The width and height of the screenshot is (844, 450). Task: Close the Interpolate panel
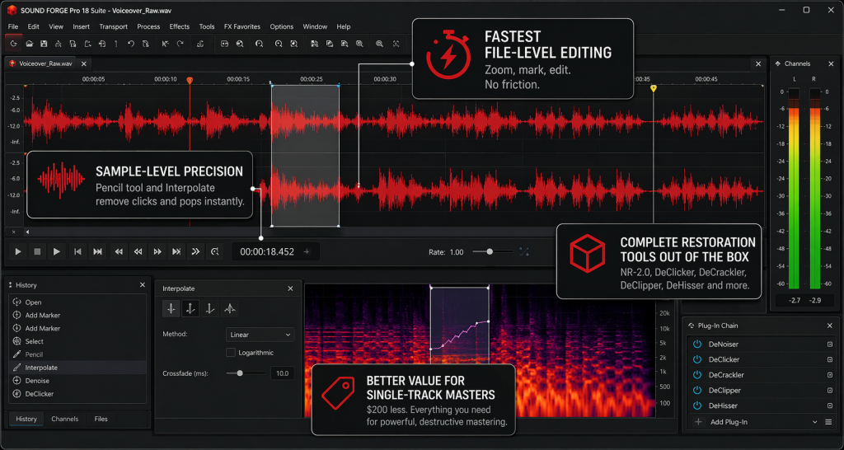[x=291, y=288]
